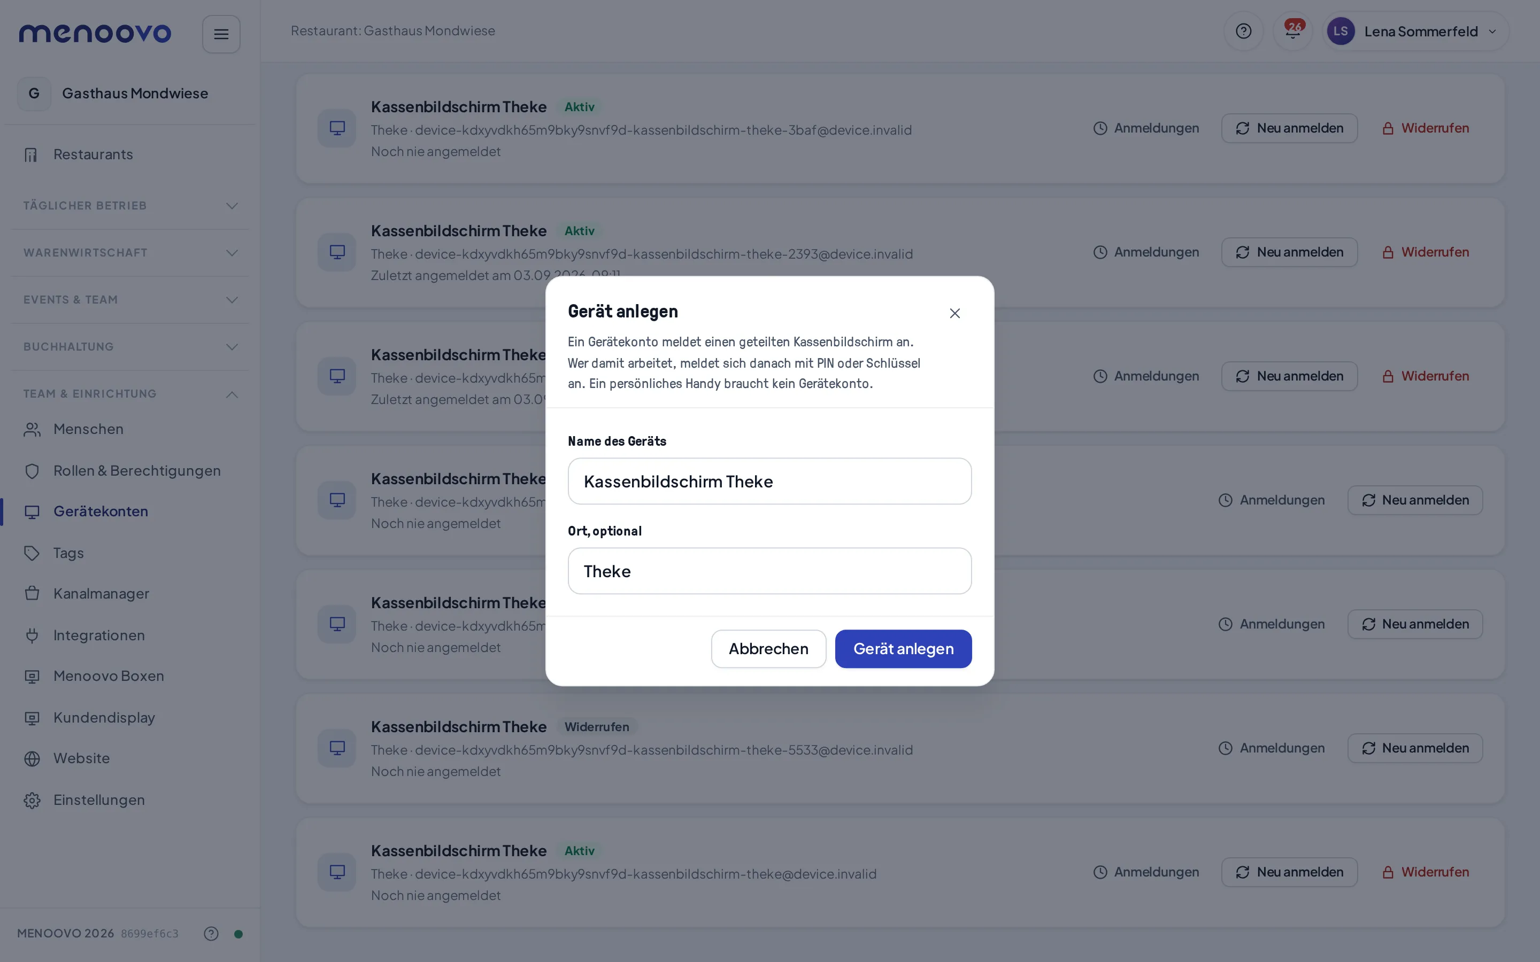Image resolution: width=1540 pixels, height=962 pixels.
Task: Click the Tags label icon
Action: [32, 553]
